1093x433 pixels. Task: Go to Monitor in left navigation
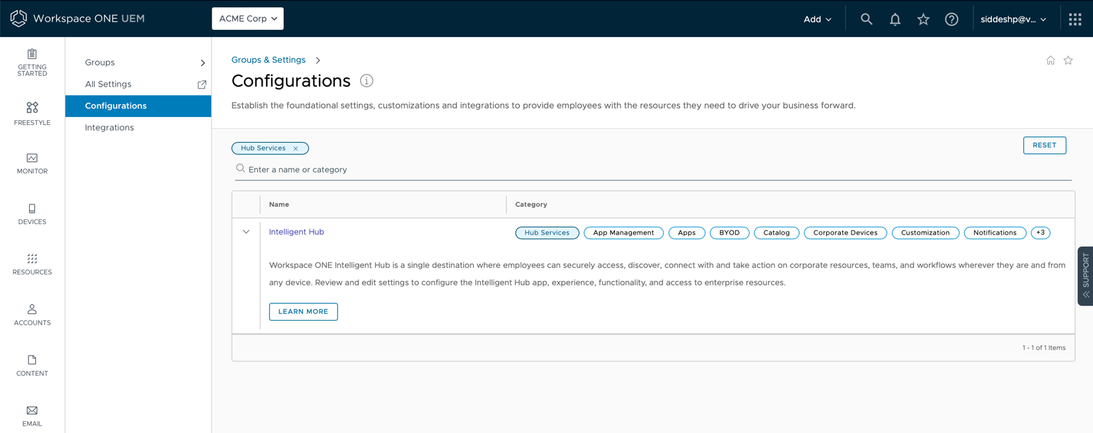(32, 164)
